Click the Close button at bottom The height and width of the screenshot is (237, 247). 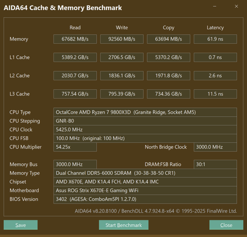[x=226, y=225]
